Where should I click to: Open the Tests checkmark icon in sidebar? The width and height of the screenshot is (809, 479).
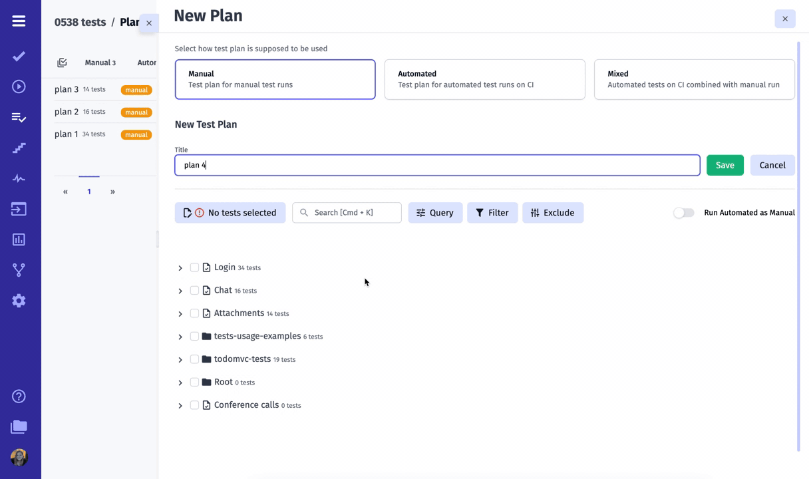coord(19,57)
